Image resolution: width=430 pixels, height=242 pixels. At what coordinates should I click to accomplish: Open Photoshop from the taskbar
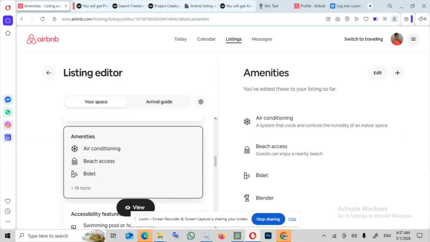[268, 236]
